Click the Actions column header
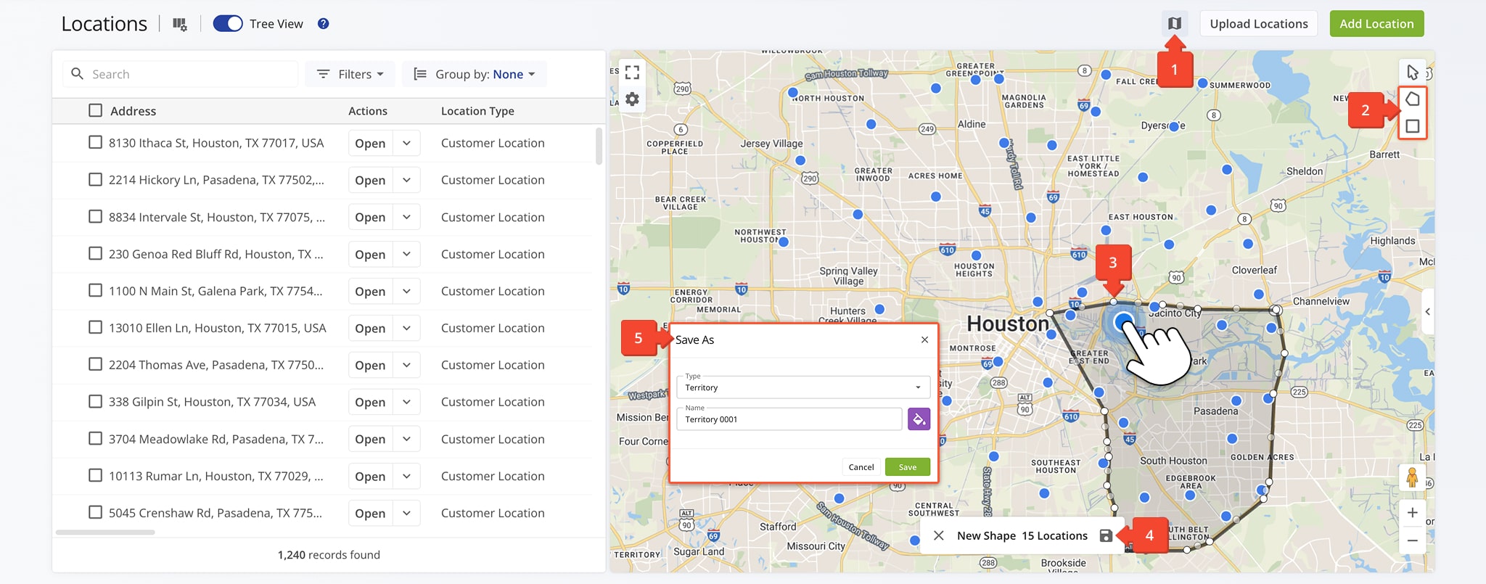The width and height of the screenshot is (1486, 584). coord(368,111)
